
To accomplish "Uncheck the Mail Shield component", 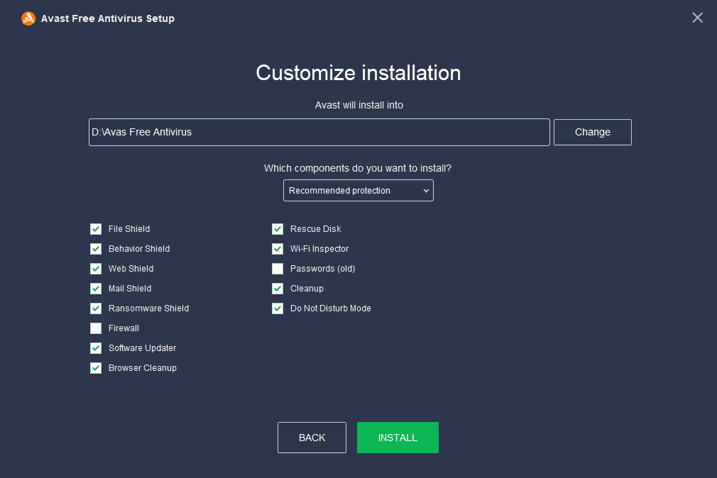I will click(96, 288).
